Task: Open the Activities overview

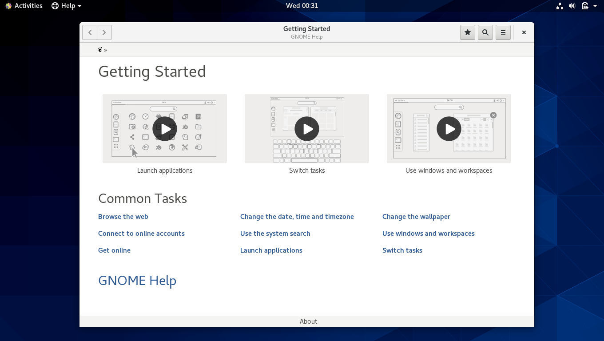Action: (x=24, y=6)
